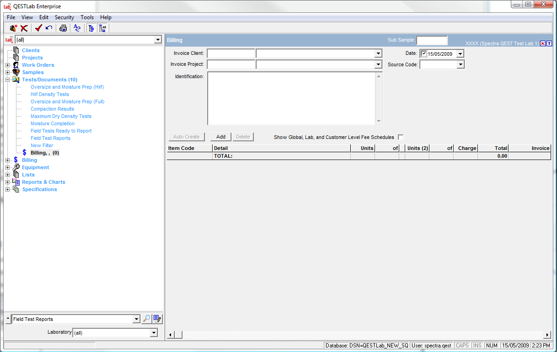Click the printer icon in toolbar
Image resolution: width=557 pixels, height=352 pixels.
coord(63,28)
